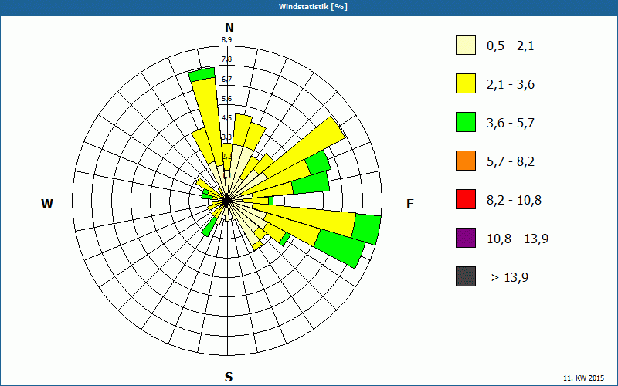This screenshot has width=618, height=386.
Task: Click the yellow 2,1 - 3,6 legend swatch
Action: click(466, 83)
